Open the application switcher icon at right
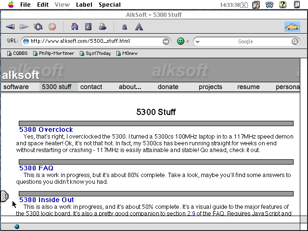 [297, 4]
